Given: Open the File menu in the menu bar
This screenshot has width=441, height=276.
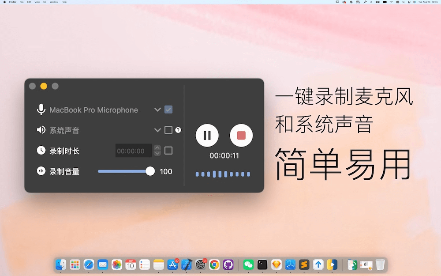Looking at the screenshot, I should point(21,2).
